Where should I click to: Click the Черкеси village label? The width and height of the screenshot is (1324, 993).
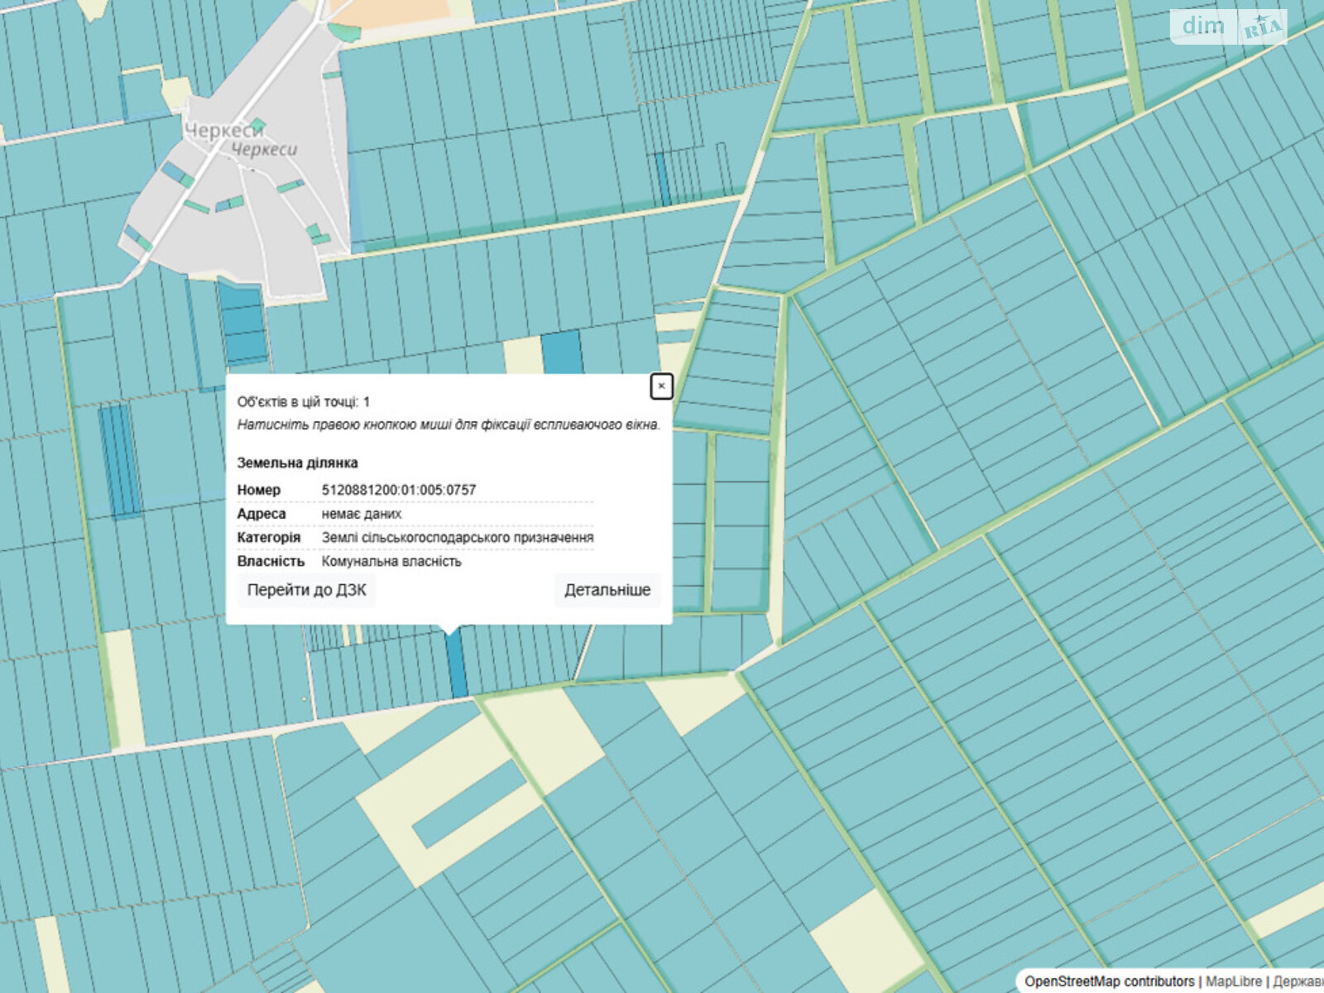223,131
